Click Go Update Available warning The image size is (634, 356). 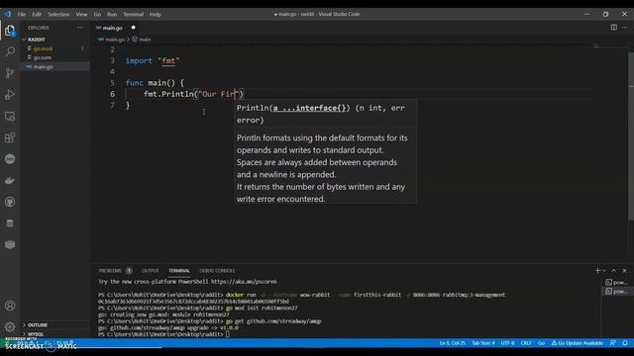click(577, 343)
